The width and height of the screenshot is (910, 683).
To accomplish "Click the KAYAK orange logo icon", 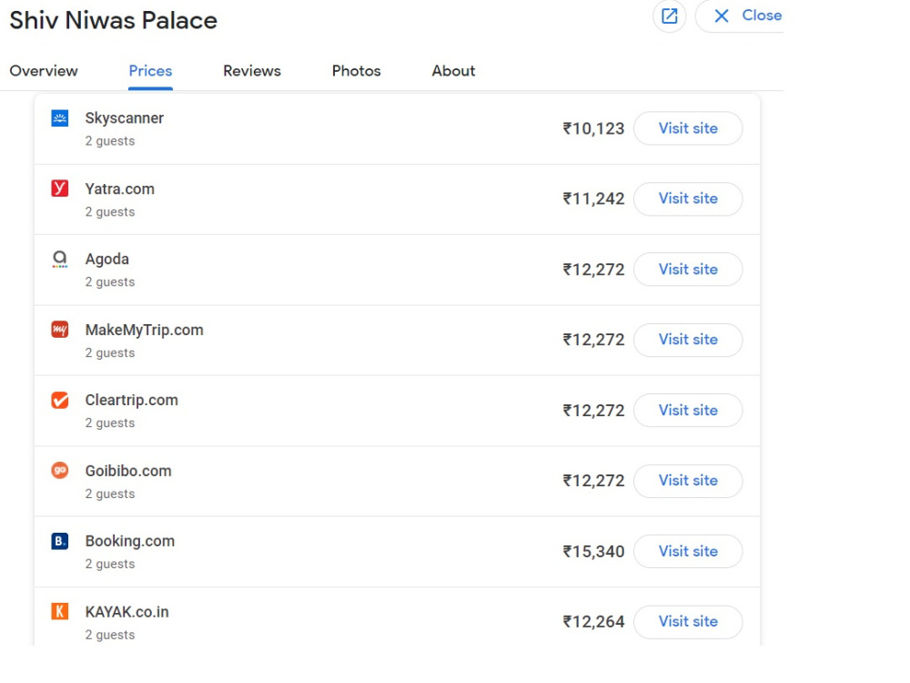I will coord(60,611).
